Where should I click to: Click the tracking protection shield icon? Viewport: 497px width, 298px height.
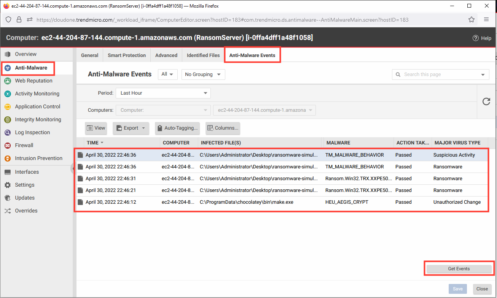click(9, 20)
